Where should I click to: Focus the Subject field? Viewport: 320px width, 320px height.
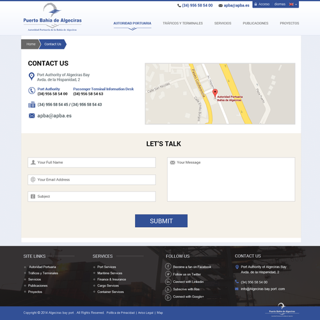point(92,196)
